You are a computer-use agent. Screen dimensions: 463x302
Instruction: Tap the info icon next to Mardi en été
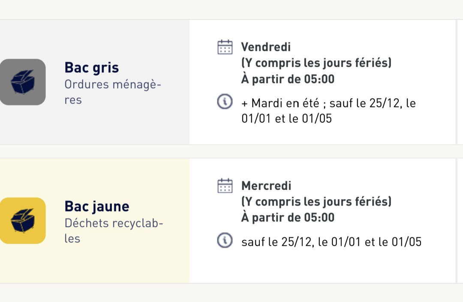(225, 102)
